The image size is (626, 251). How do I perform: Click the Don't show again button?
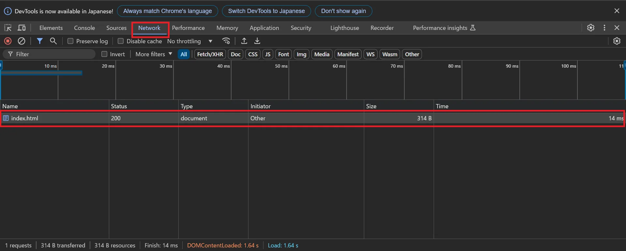(x=344, y=11)
